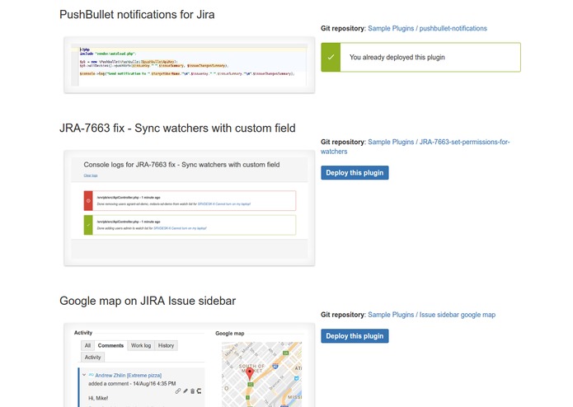The image size is (573, 407).
Task: Deploy the JRA-7663 Sync watchers plugin
Action: coord(355,173)
